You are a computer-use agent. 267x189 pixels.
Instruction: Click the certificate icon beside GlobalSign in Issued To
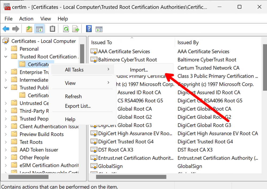pyautogui.click(x=94, y=166)
